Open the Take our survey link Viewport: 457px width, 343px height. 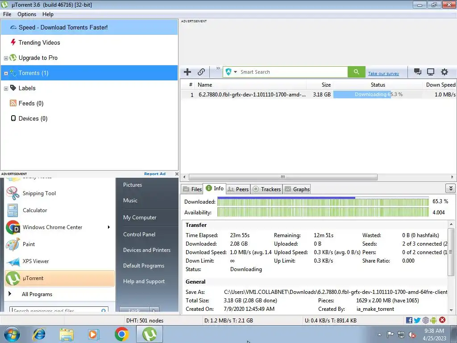(x=383, y=74)
